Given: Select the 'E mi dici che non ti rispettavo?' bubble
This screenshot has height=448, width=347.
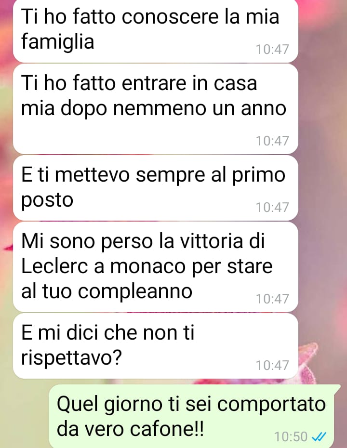Looking at the screenshot, I should [156, 346].
